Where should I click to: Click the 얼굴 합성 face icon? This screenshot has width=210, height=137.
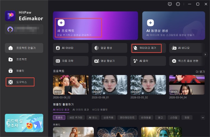pos(96,48)
